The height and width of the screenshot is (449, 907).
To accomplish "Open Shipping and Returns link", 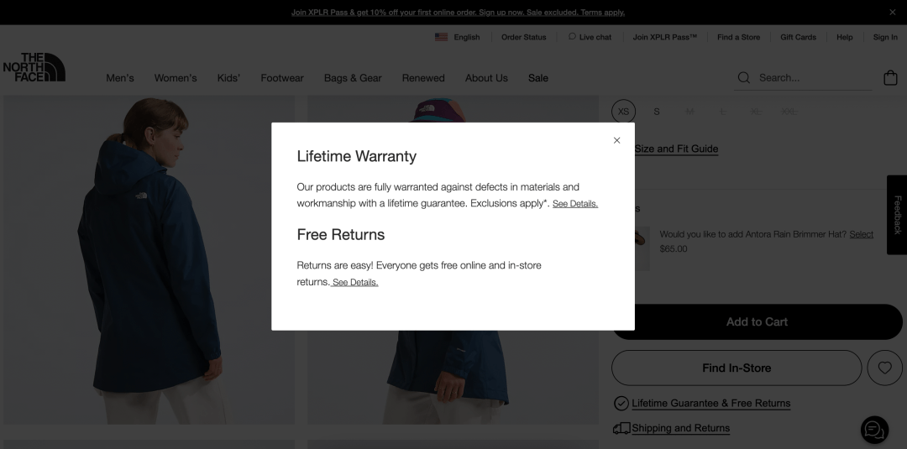I will [x=681, y=428].
